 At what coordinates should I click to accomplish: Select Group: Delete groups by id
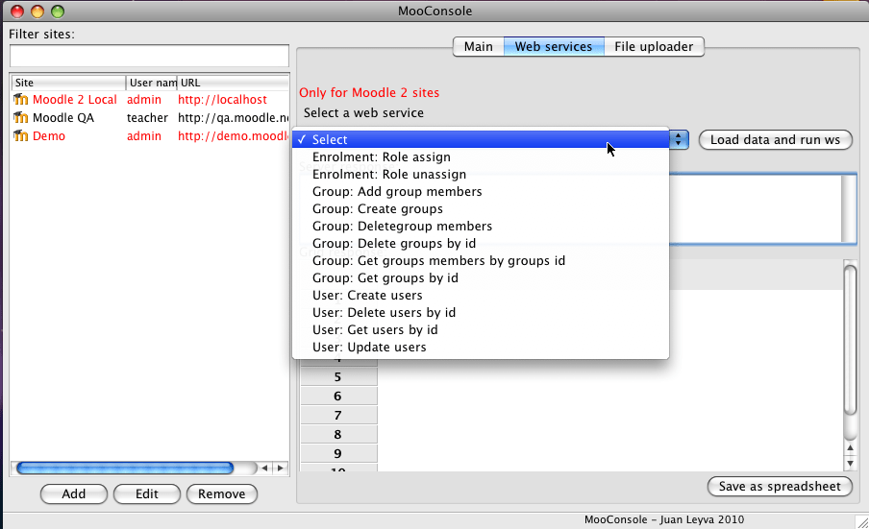point(481,244)
